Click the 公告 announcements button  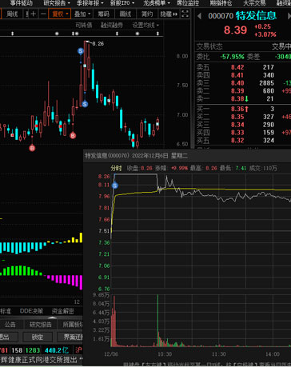(x=10, y=325)
